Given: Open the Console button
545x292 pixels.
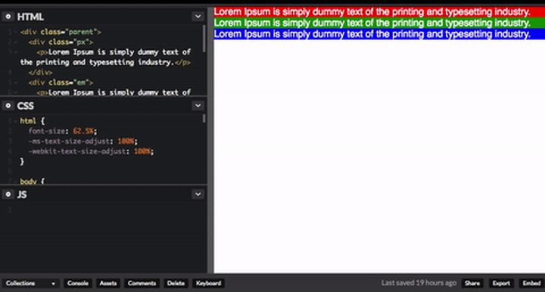Looking at the screenshot, I should 78,284.
